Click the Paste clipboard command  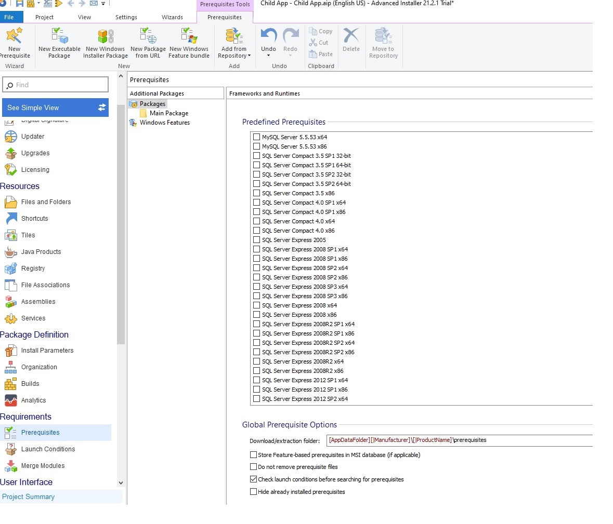(321, 54)
